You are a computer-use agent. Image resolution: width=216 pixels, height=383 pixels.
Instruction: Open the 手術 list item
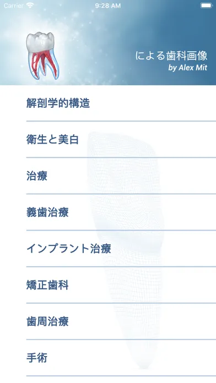(121, 358)
